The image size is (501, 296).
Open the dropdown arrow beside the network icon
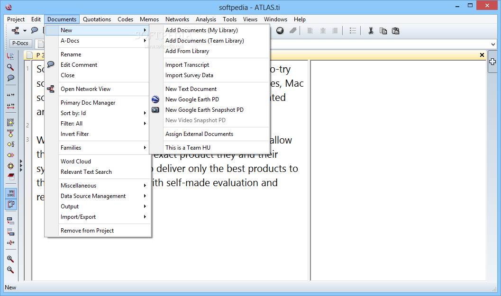point(25,31)
